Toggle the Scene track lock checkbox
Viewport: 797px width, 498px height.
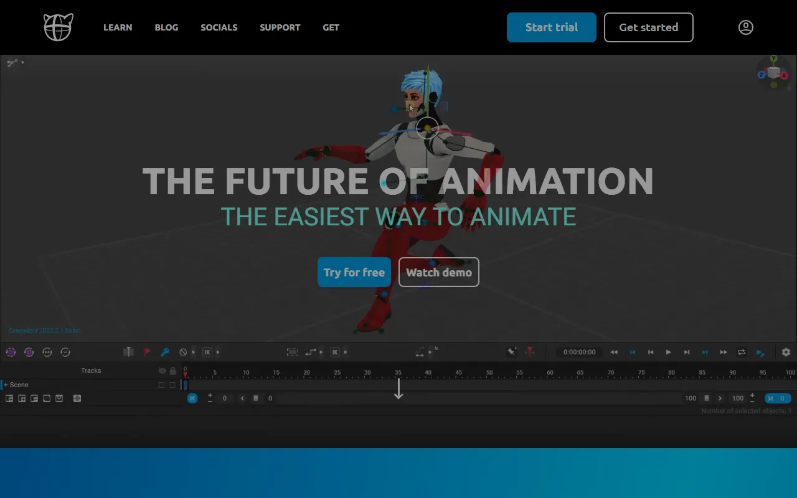click(172, 385)
